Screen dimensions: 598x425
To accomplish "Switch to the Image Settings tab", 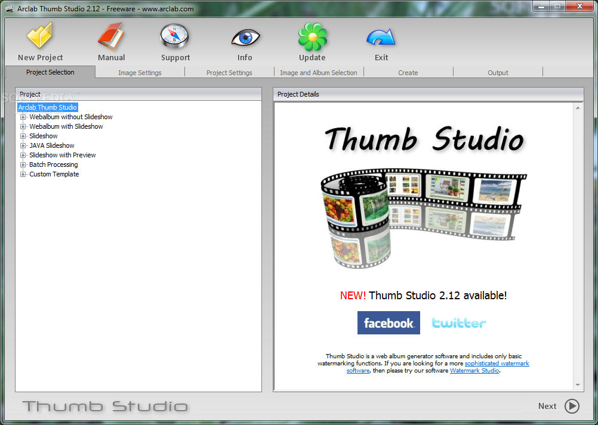I will 140,72.
